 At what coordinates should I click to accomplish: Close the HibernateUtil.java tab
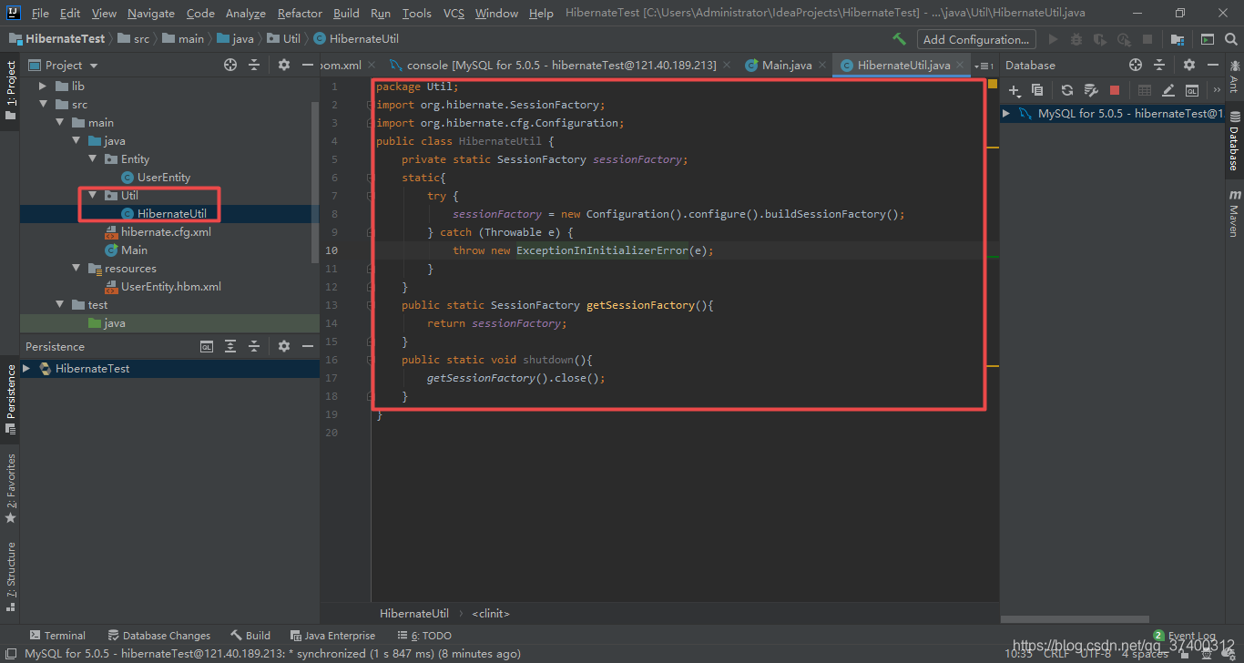click(x=962, y=66)
